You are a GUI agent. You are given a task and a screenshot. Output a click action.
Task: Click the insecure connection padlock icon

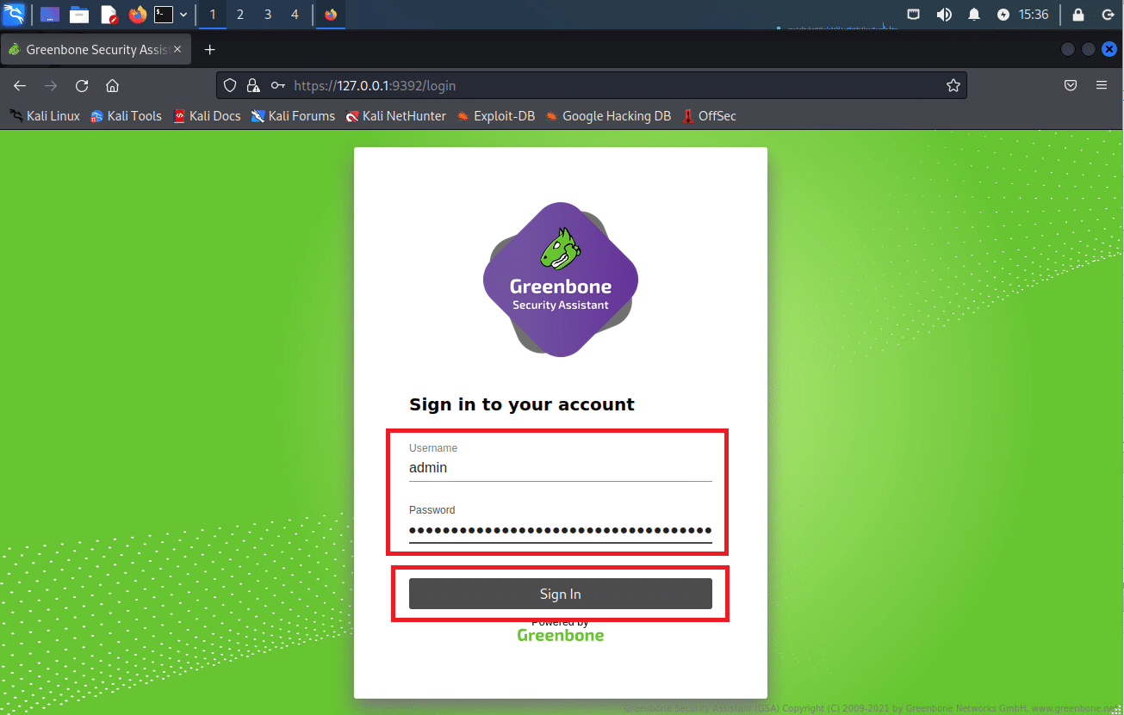tap(253, 85)
